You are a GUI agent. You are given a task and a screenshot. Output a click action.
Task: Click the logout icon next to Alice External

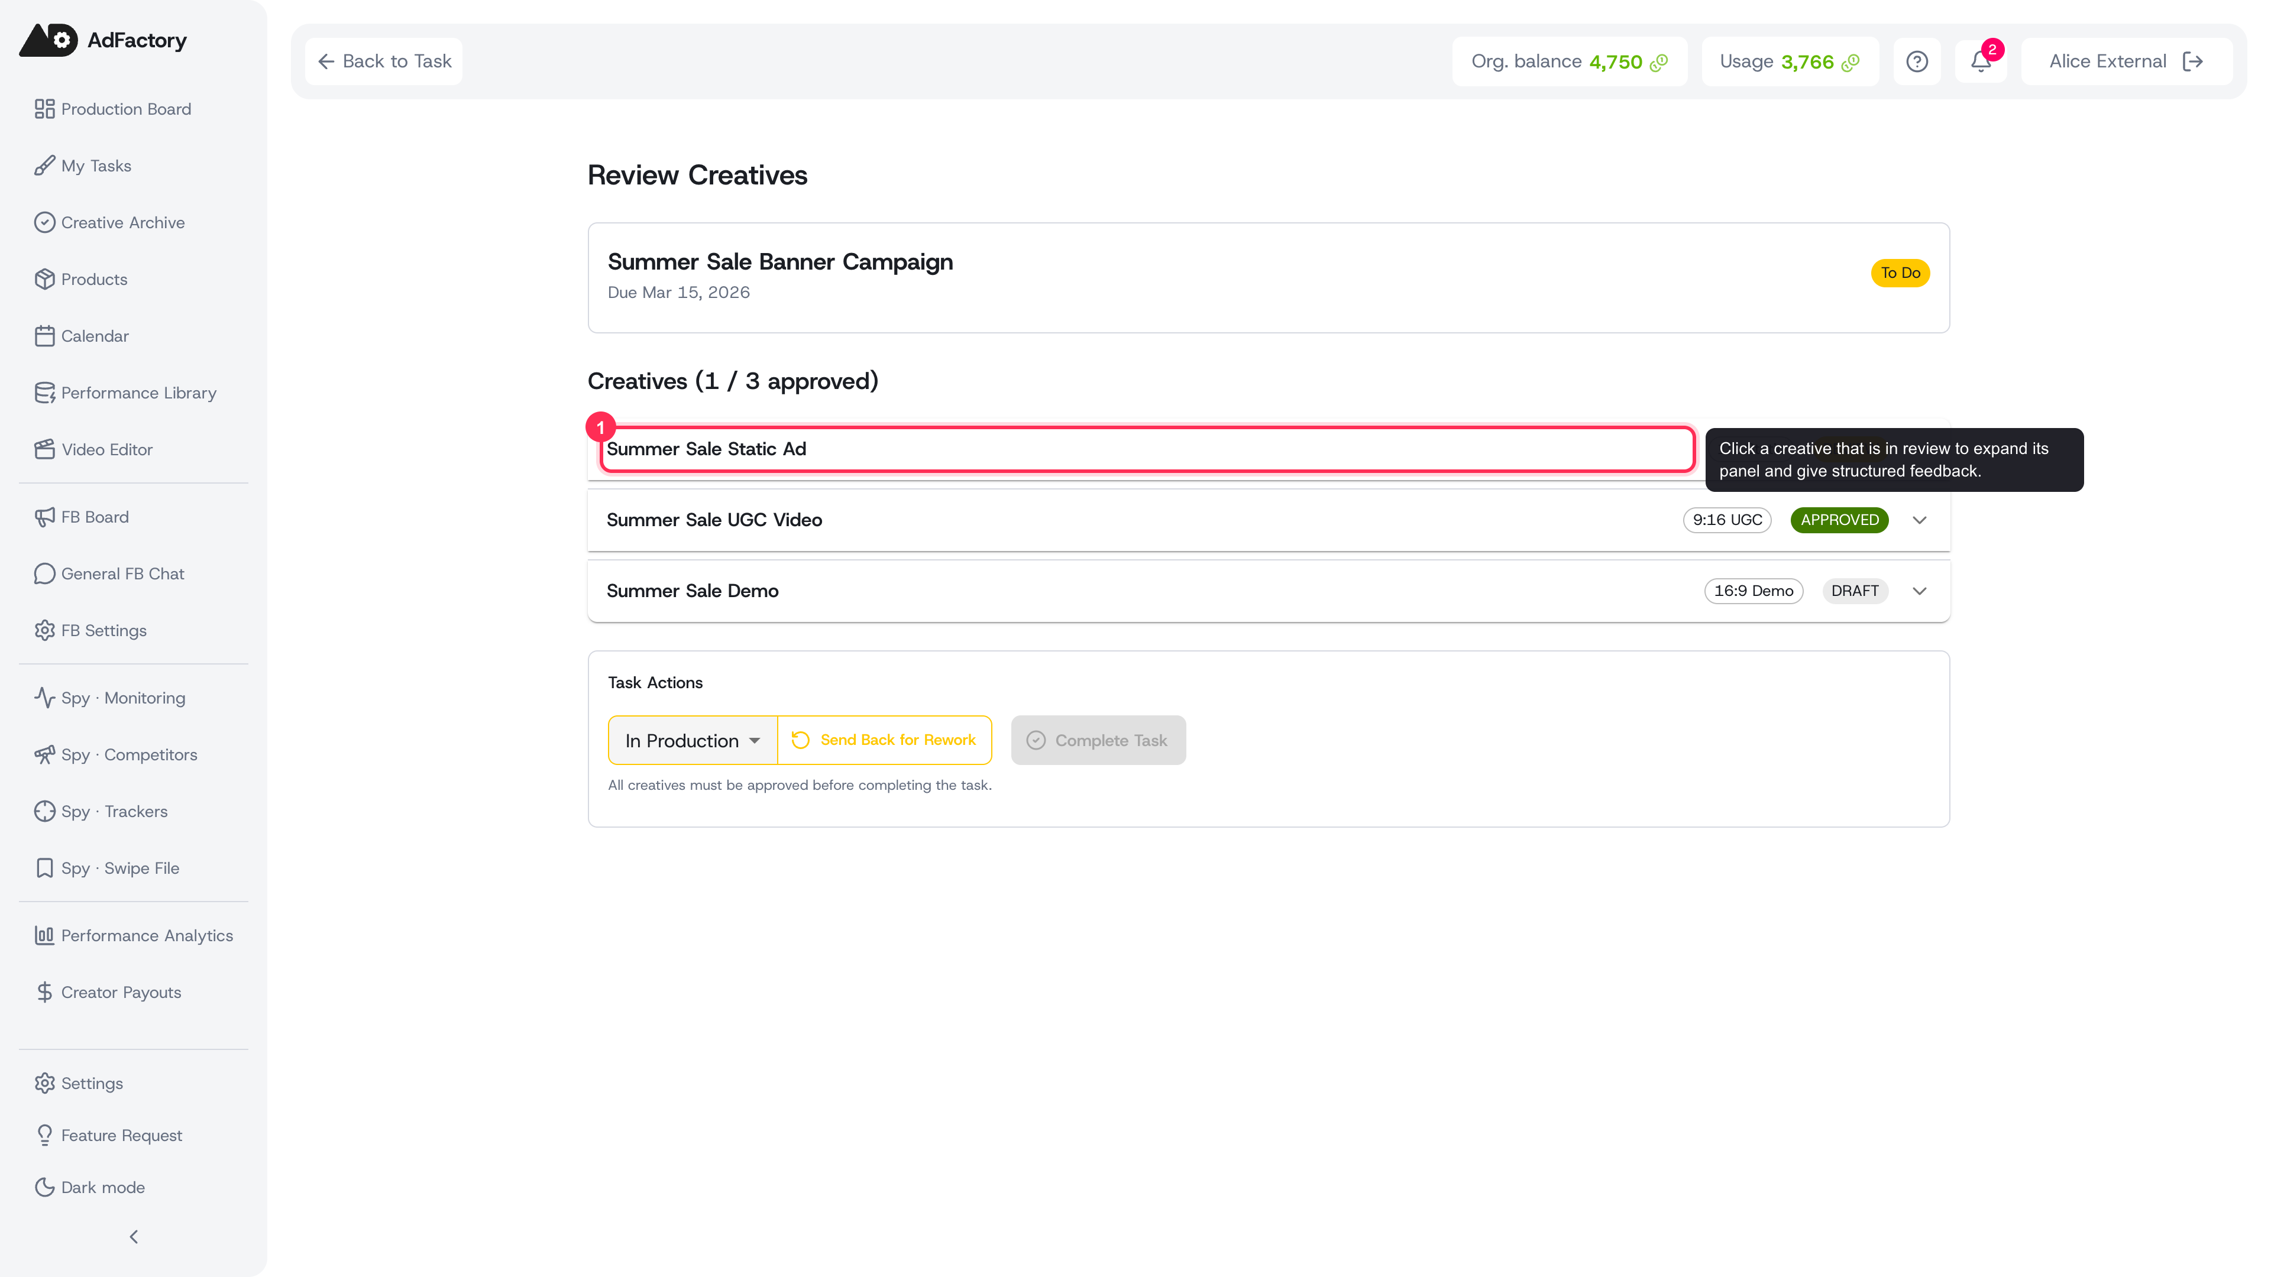[2194, 61]
